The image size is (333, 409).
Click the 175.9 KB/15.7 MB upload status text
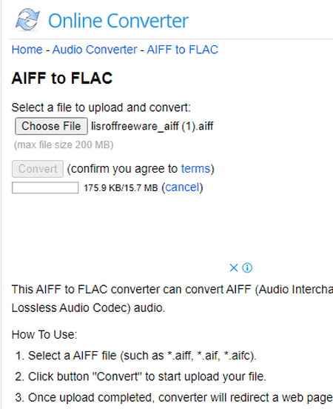tap(121, 187)
